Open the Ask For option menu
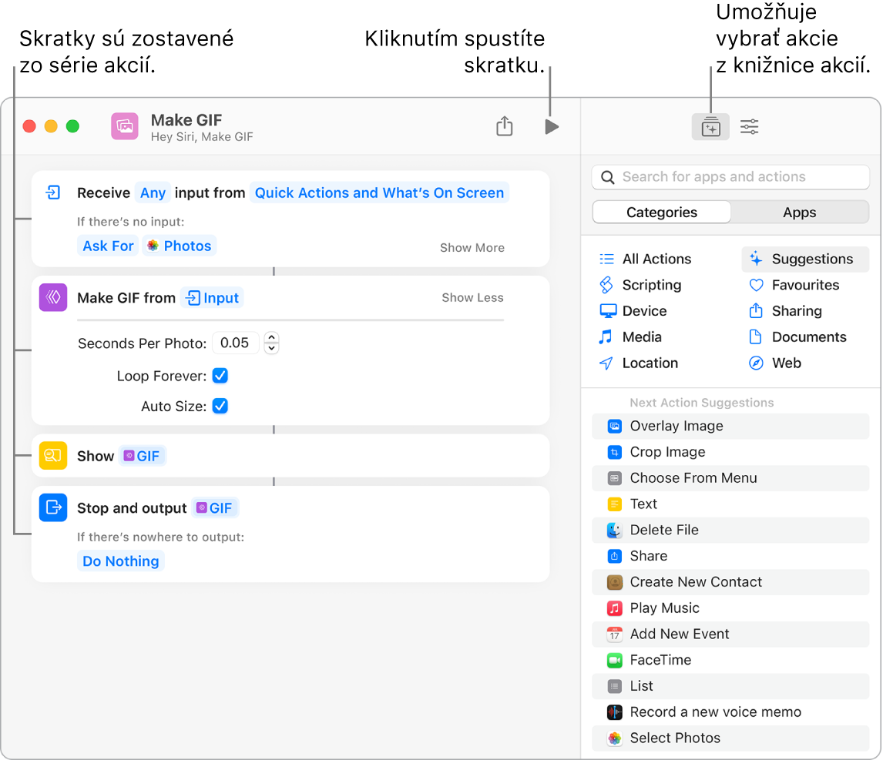The height and width of the screenshot is (760, 883). [108, 246]
